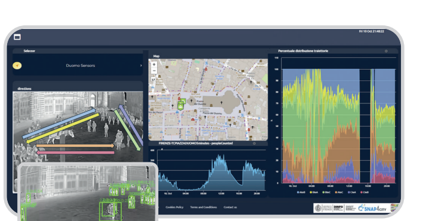The image size is (427, 221).
Task: Click the FIRENZE-TCPIAZZADUOMO5minutes - peopleCounted title
Action: (196, 143)
